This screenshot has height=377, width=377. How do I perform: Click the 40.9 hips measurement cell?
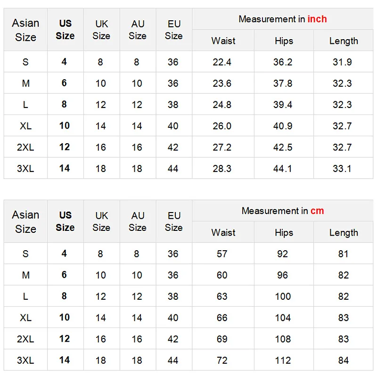tap(283, 126)
